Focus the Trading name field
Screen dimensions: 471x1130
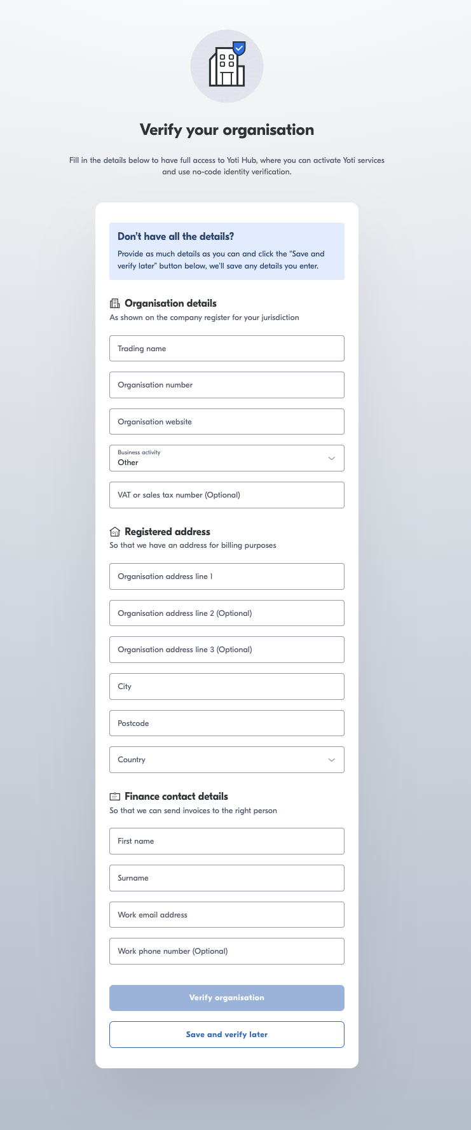click(x=226, y=349)
